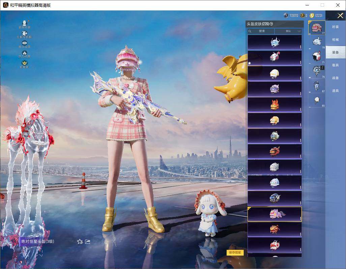Select the highlighted 装备 tab
The height and width of the screenshot is (269, 346).
[336, 52]
